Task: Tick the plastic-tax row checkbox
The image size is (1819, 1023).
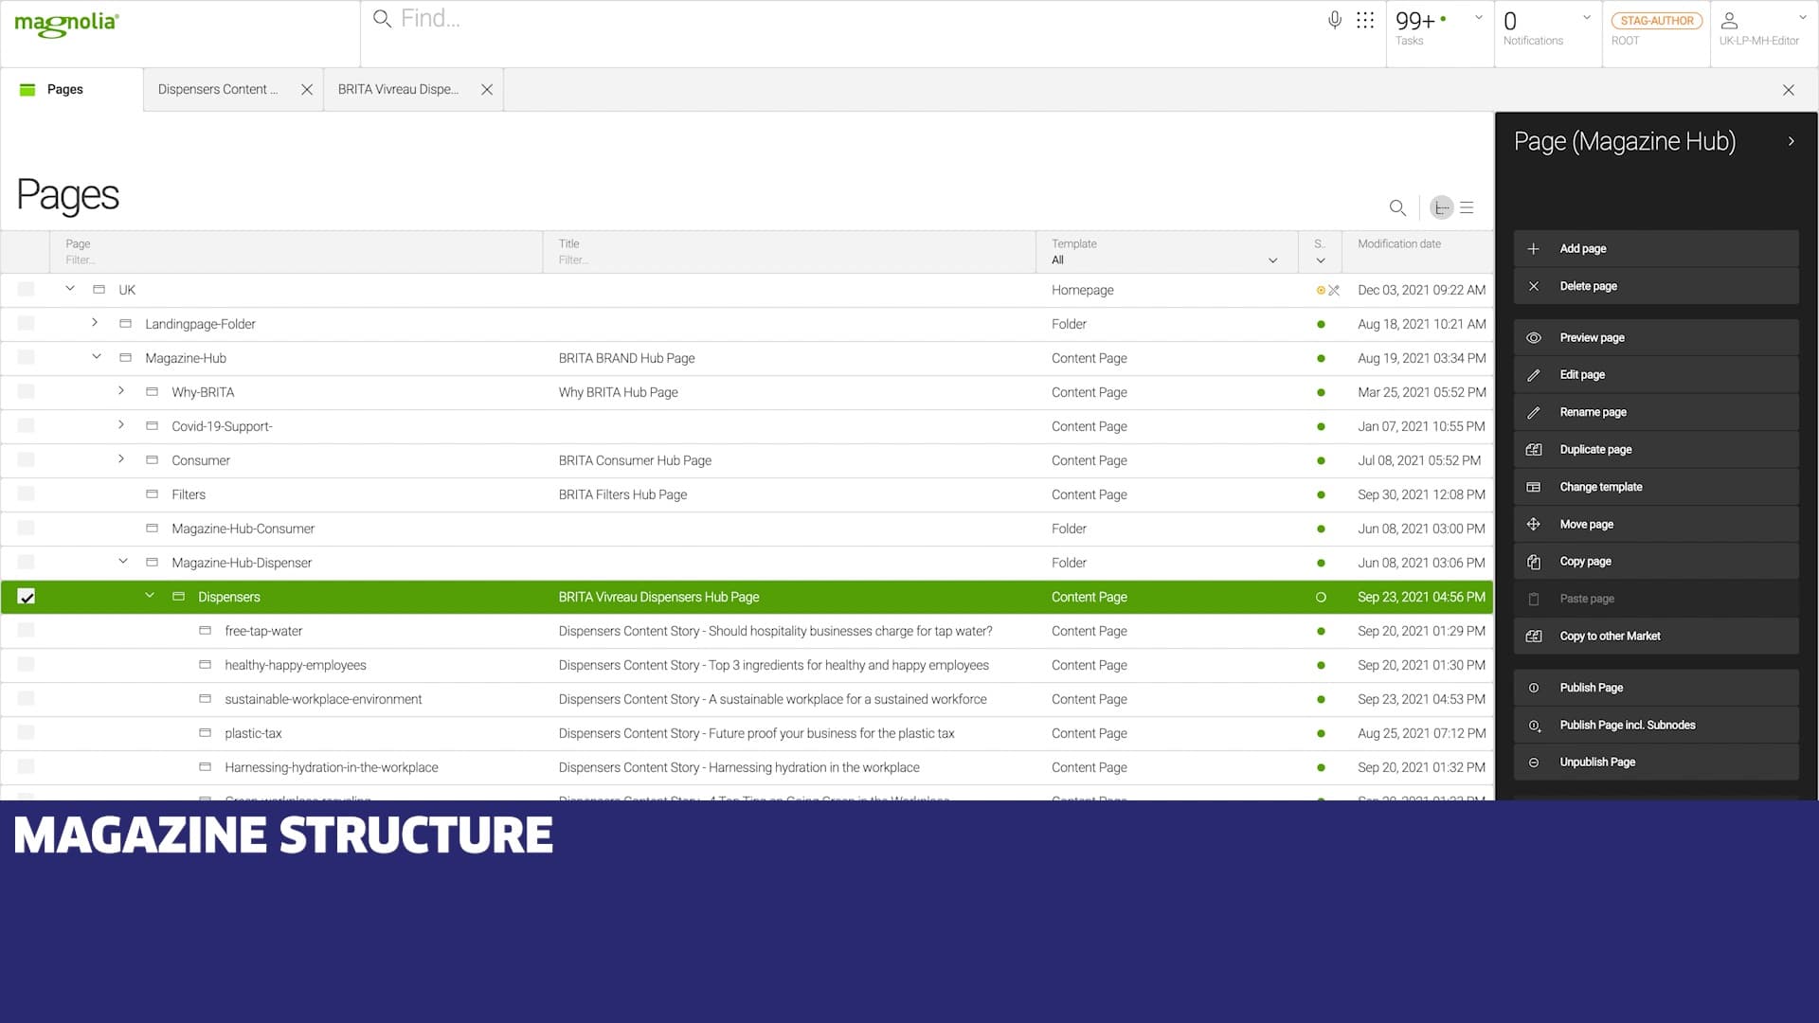Action: pyautogui.click(x=27, y=733)
